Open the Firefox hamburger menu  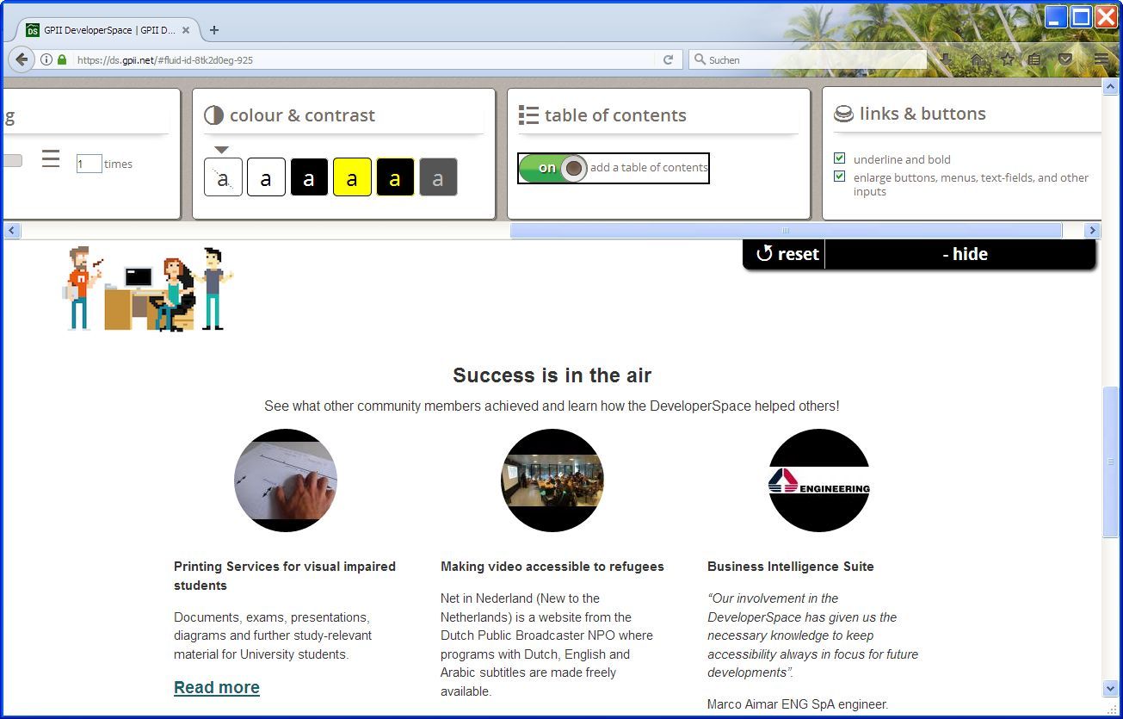(1101, 59)
